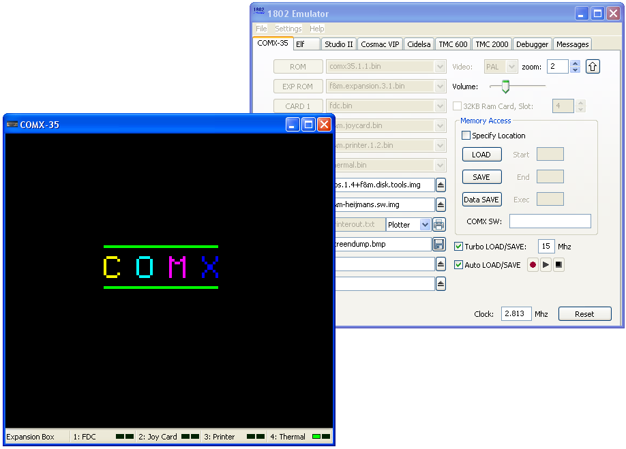626x449 pixels.
Task: Select the TMC 2000 tab
Action: [492, 44]
